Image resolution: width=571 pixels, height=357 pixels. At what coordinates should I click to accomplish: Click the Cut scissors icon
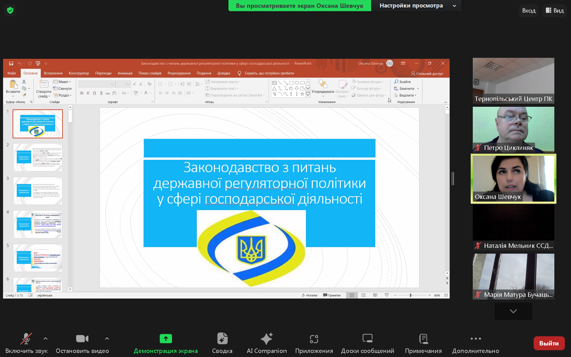[x=24, y=82]
